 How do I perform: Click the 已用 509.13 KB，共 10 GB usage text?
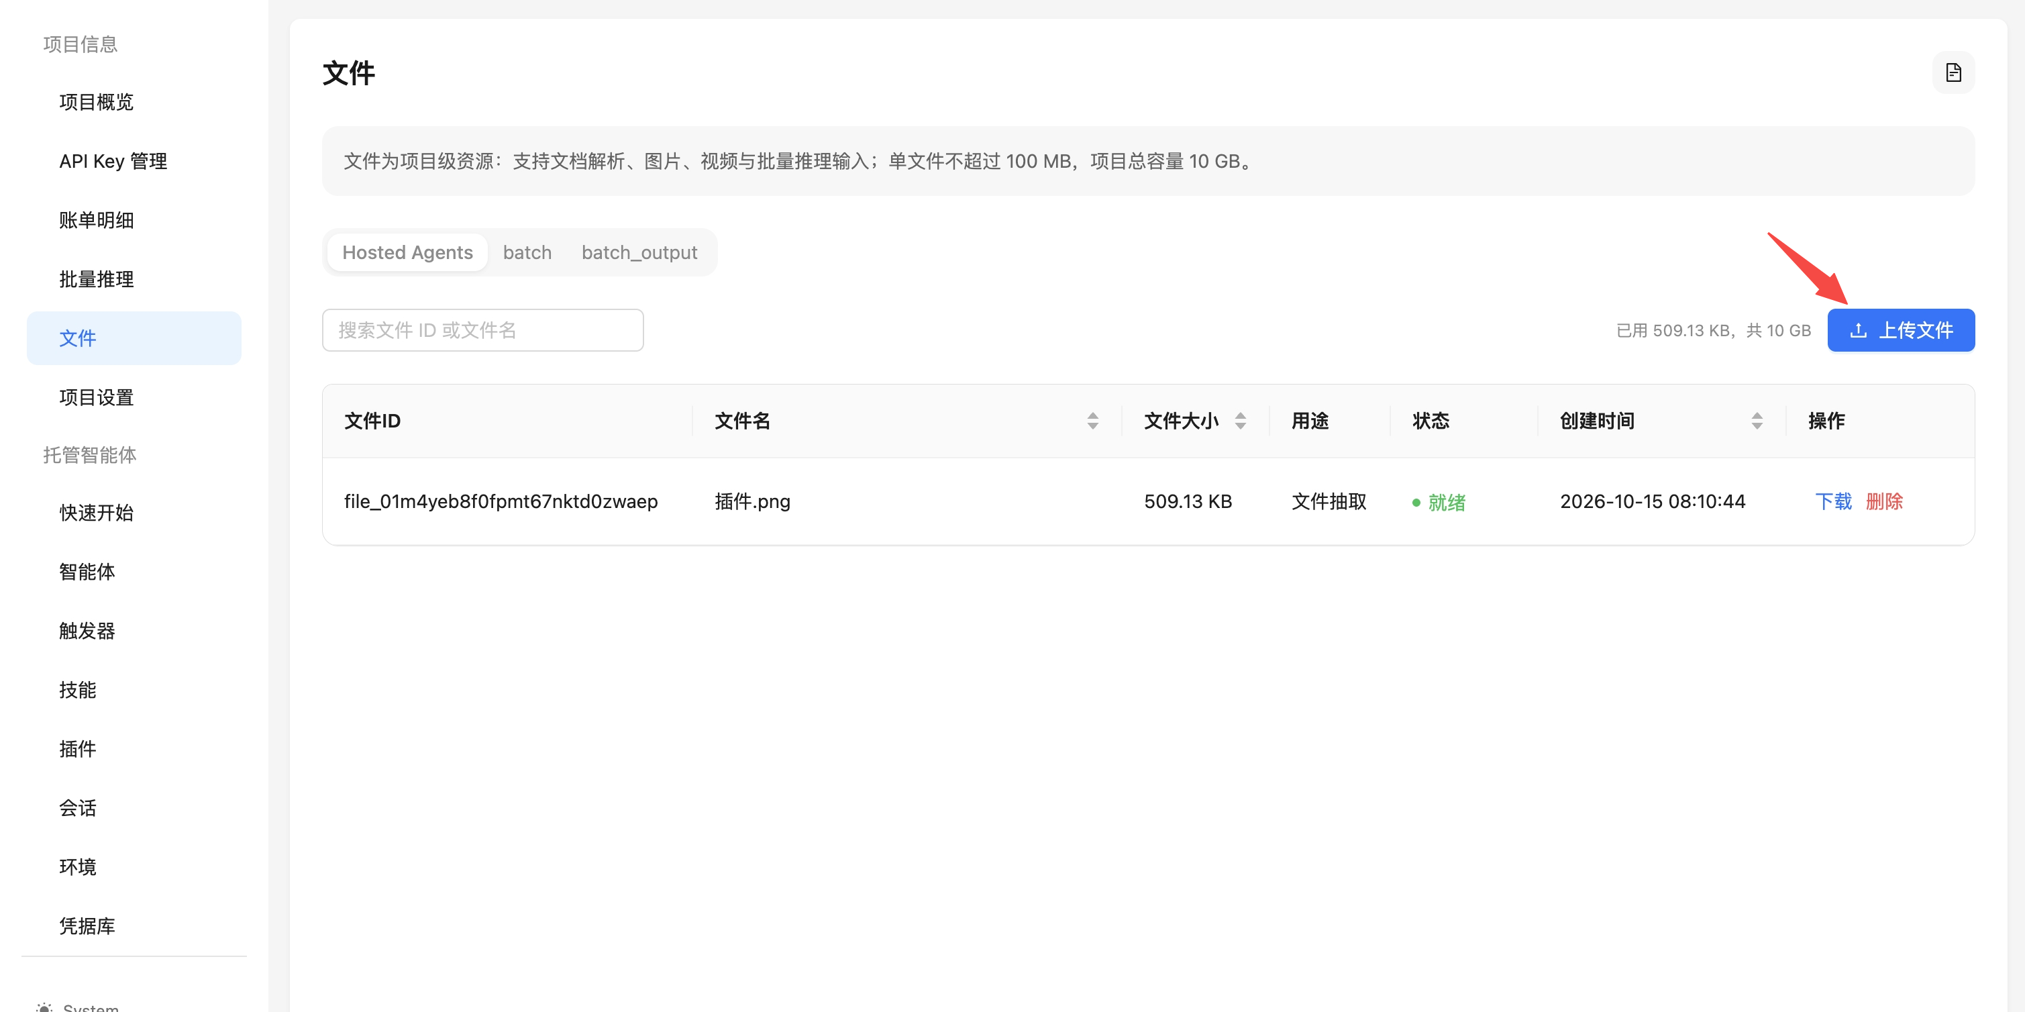[x=1713, y=330]
